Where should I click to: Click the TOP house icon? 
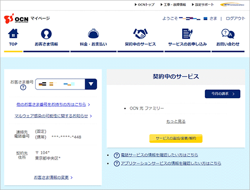click(13, 34)
